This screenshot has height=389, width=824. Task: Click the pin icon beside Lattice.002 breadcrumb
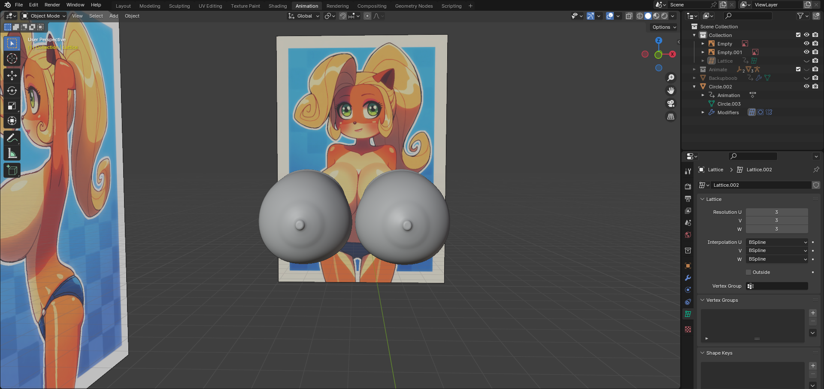[816, 170]
